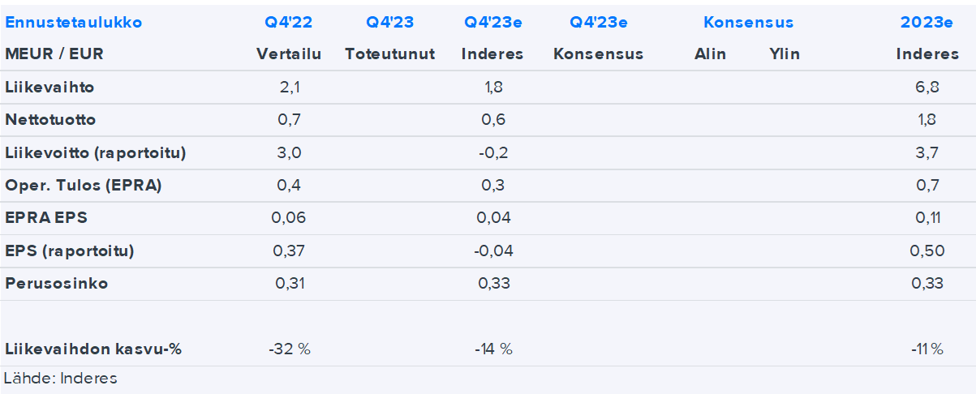976x394 pixels.
Task: Click the "Toteutunut" column subheader
Action: 389,54
